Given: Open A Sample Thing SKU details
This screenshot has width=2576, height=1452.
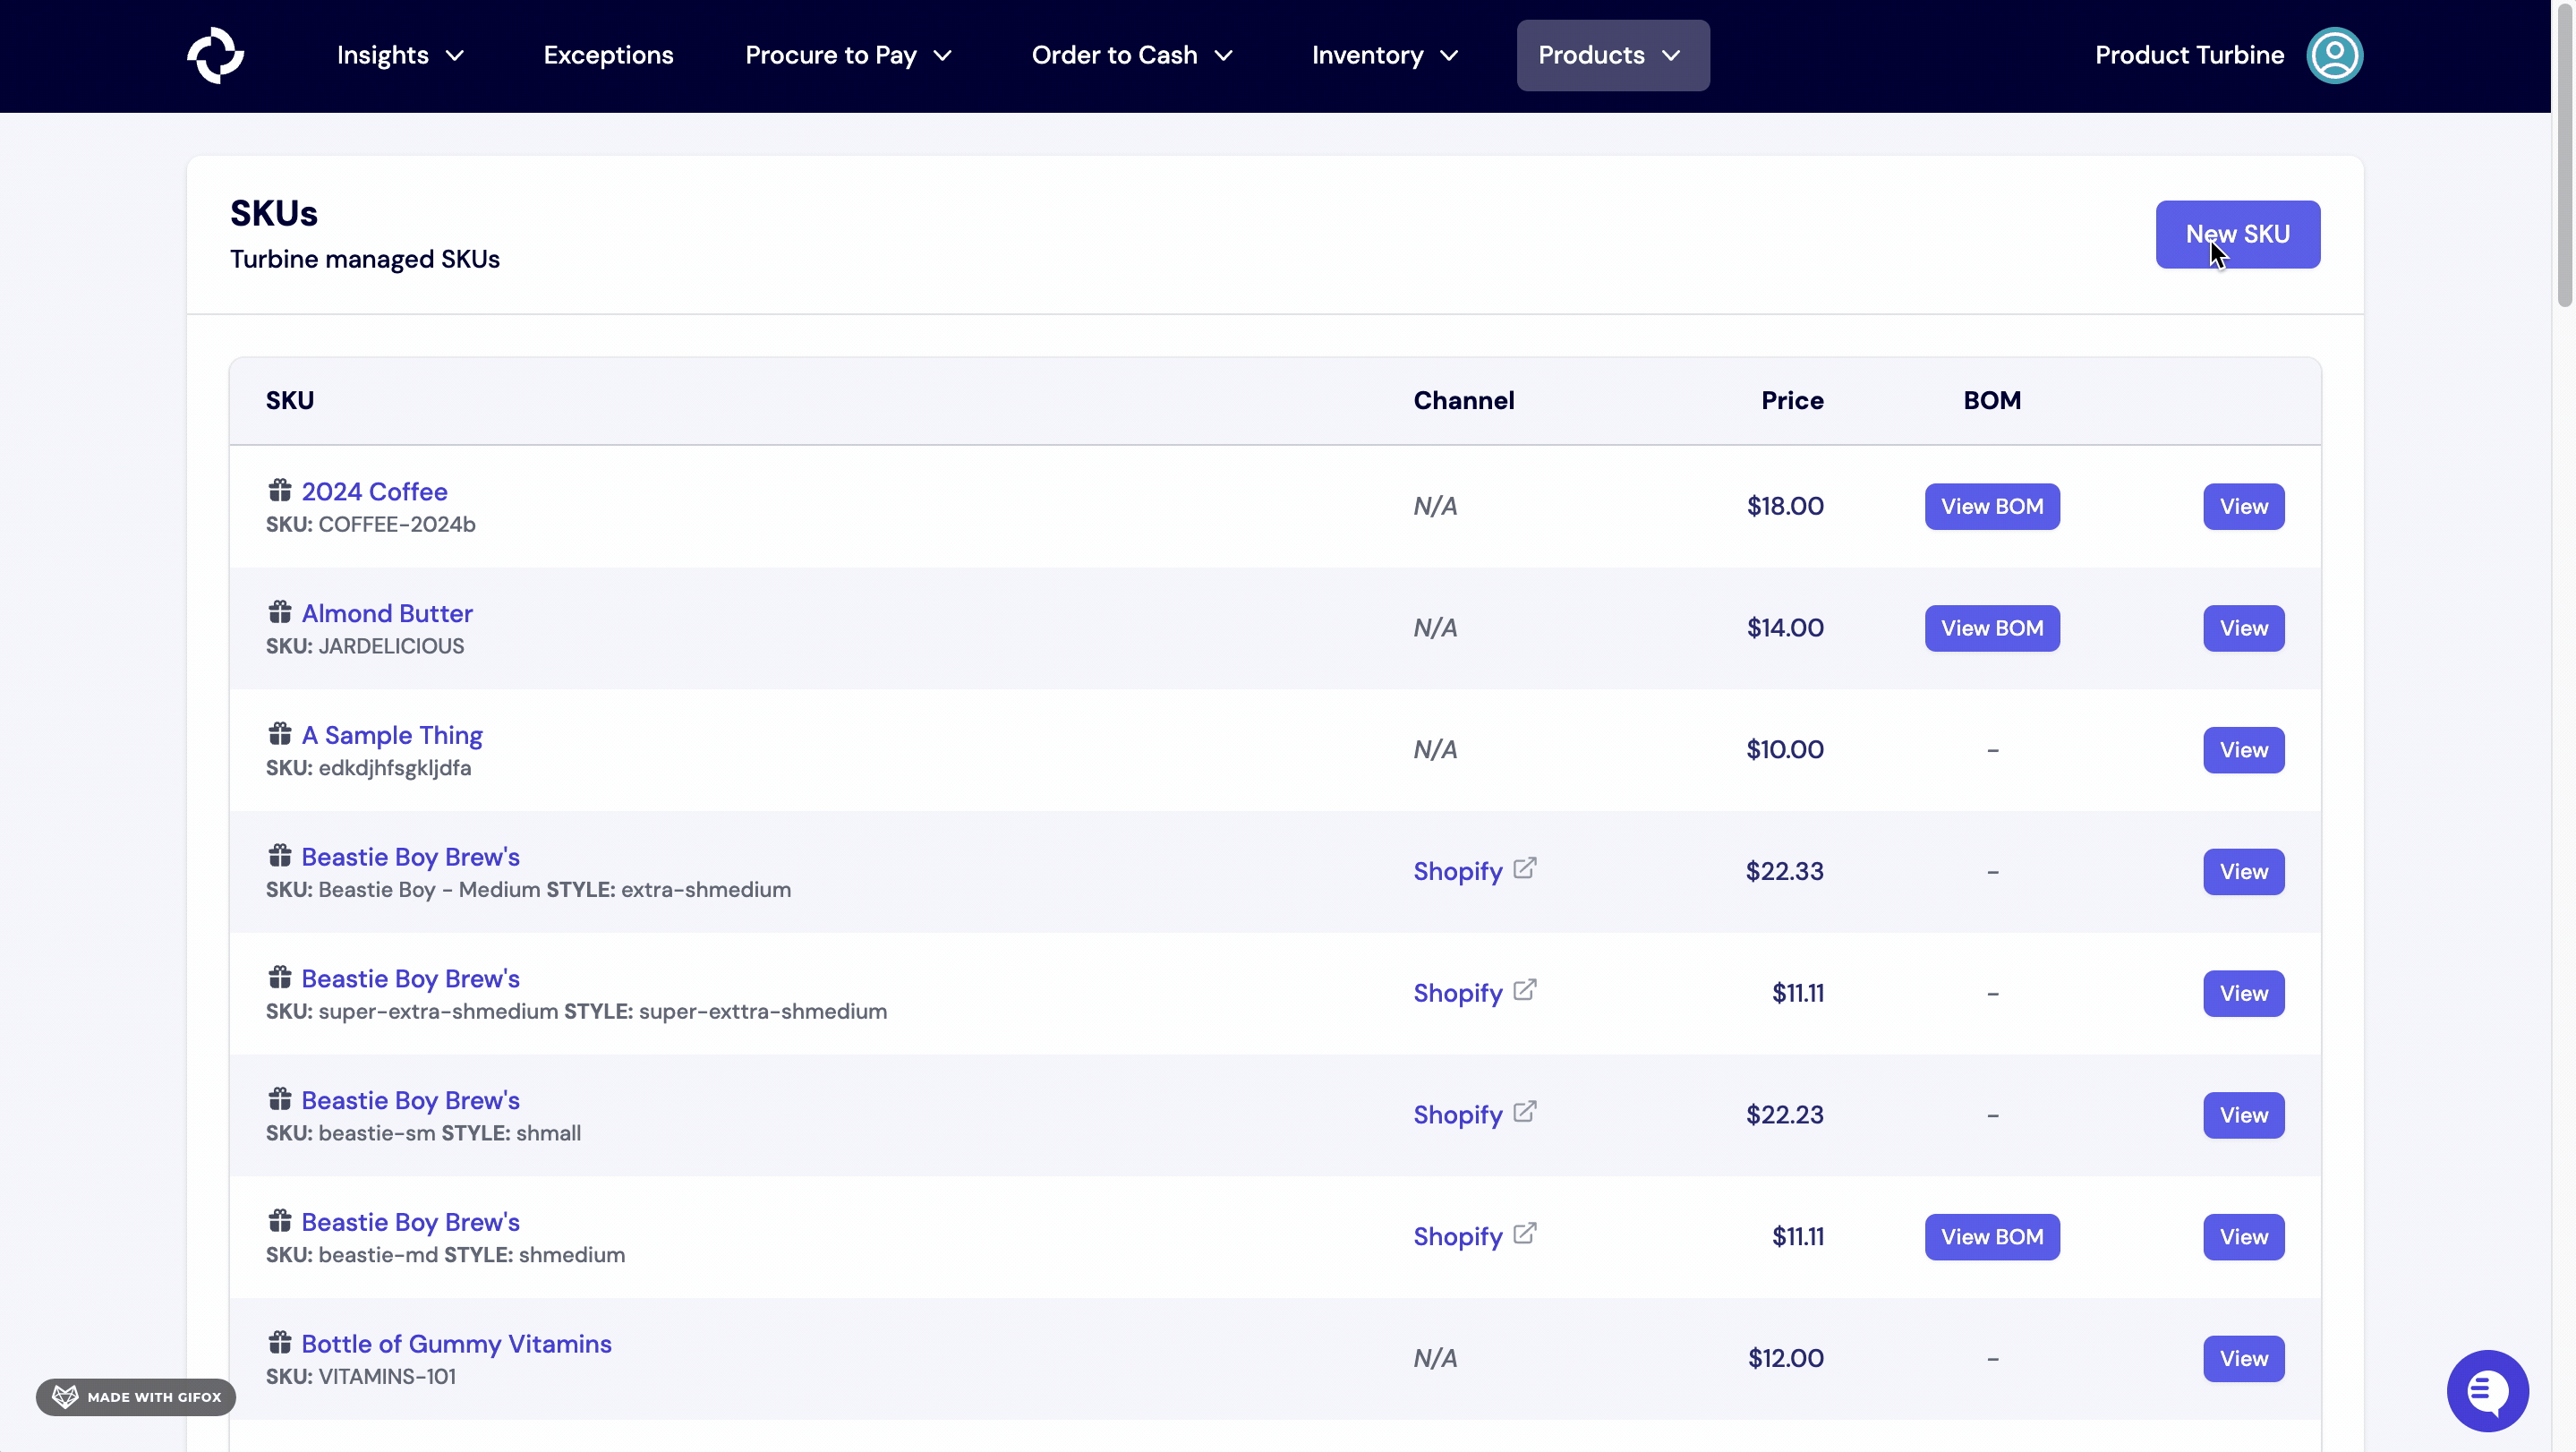Looking at the screenshot, I should point(393,734).
